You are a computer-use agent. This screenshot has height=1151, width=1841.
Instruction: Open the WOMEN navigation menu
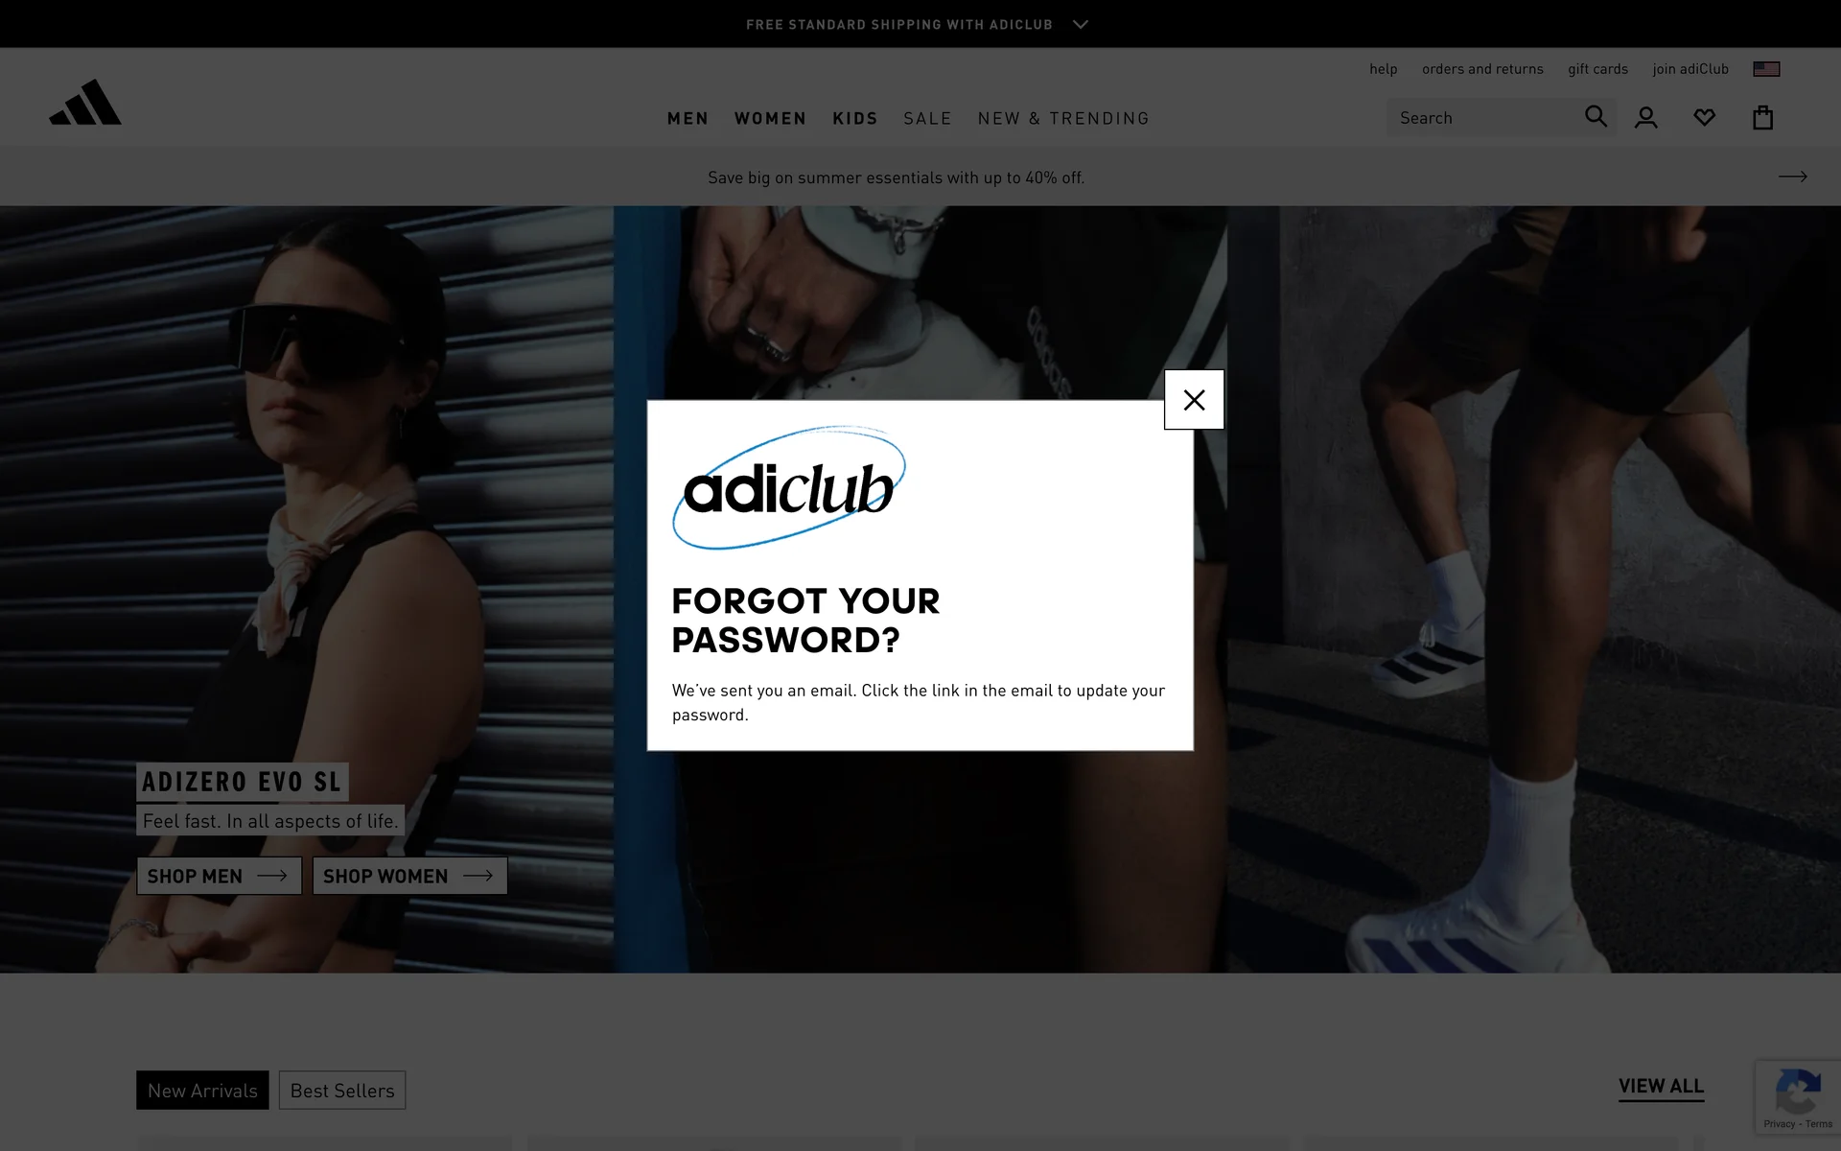click(770, 118)
